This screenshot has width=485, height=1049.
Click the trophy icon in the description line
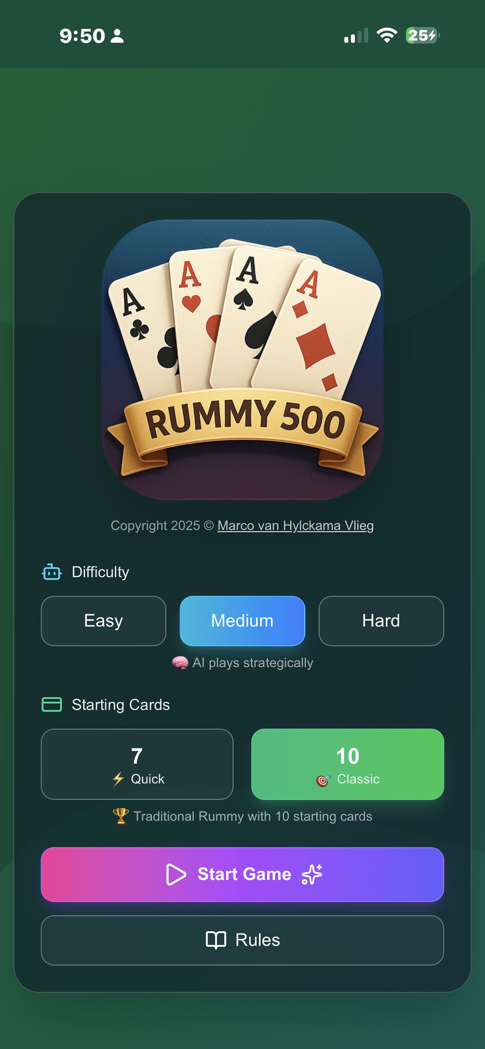(x=120, y=816)
